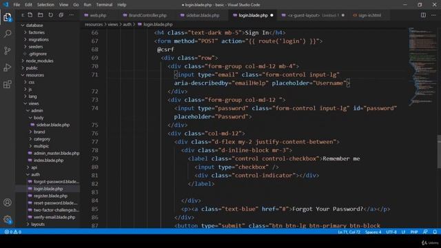Open the Run menu

click(x=88, y=5)
